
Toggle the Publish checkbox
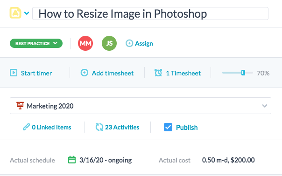click(168, 127)
